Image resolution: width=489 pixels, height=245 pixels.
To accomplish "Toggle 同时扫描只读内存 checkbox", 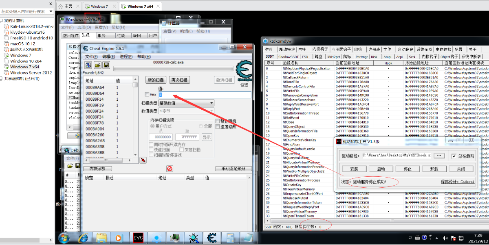I will (151, 144).
